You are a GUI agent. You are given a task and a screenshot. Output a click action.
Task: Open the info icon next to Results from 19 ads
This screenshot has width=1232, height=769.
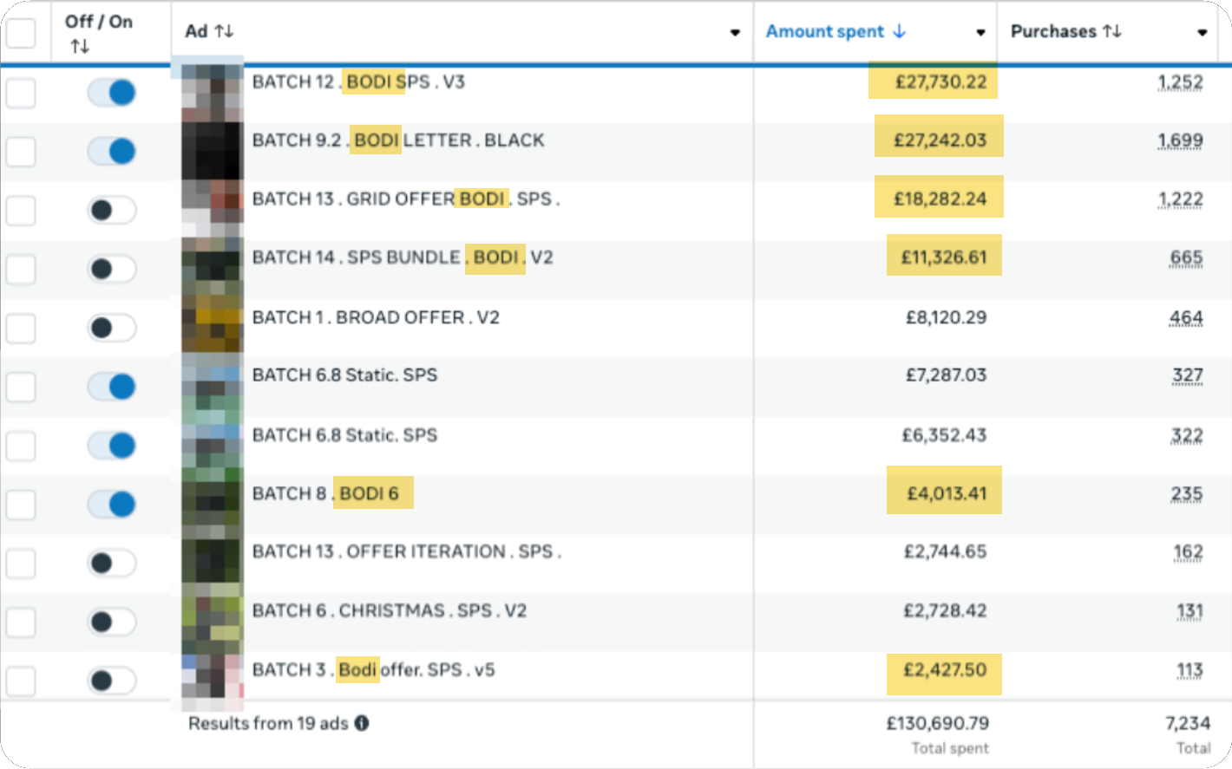[362, 723]
